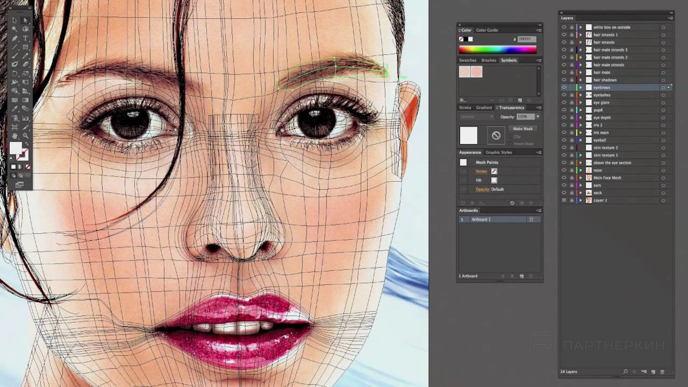
Task: Click the color spectrum bar
Action: (497, 50)
